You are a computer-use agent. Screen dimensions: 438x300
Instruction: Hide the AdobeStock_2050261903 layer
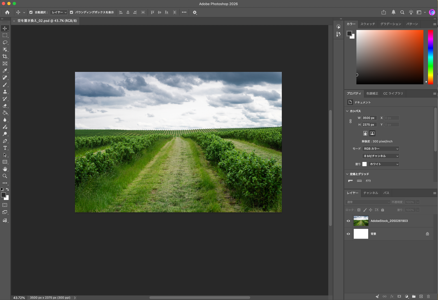tap(348, 221)
